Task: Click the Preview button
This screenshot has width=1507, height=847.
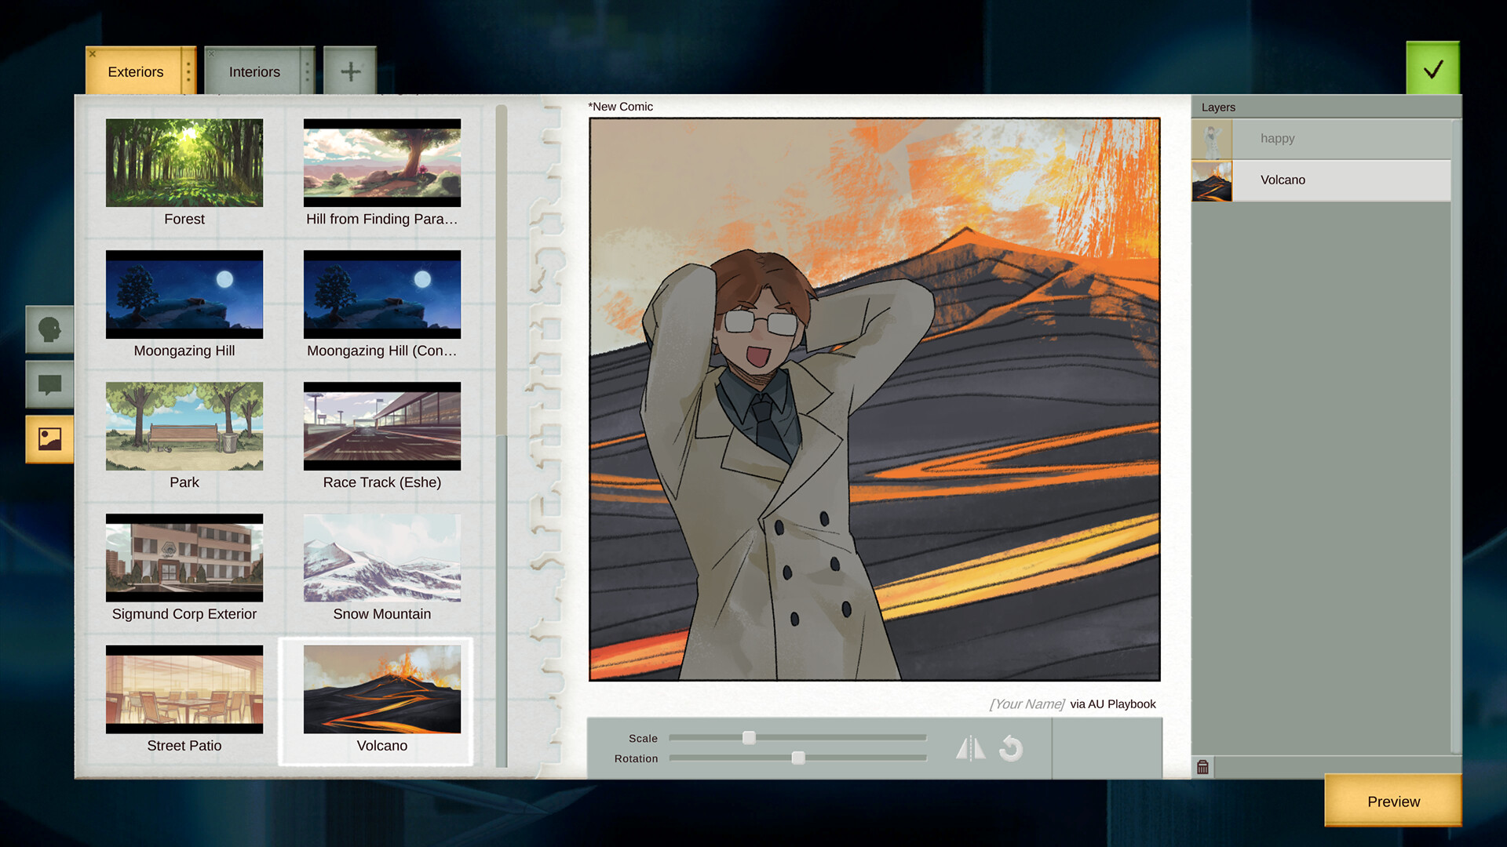Action: point(1392,802)
